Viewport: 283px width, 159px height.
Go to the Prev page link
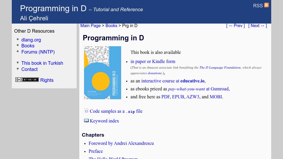236,26
